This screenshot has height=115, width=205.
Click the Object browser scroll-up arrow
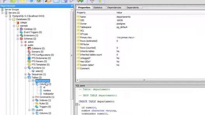coord(72,10)
